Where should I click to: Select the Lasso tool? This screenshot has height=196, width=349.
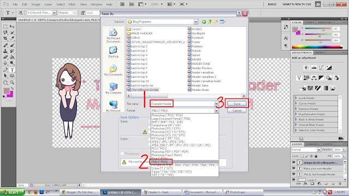pyautogui.click(x=5, y=33)
